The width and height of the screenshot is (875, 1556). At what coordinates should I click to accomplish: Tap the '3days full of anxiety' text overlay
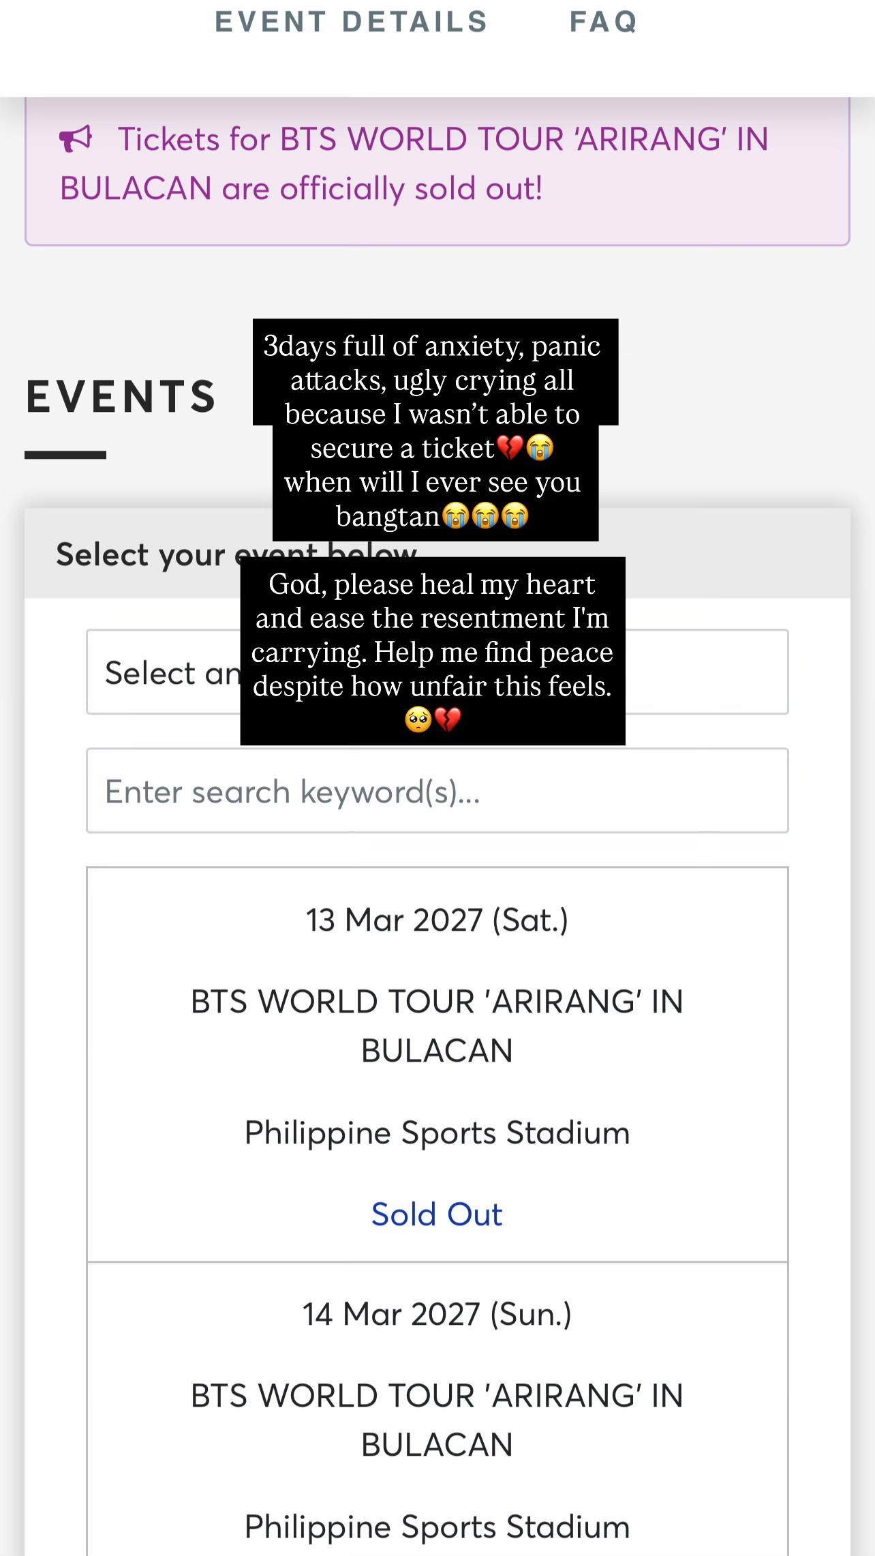[x=435, y=430]
